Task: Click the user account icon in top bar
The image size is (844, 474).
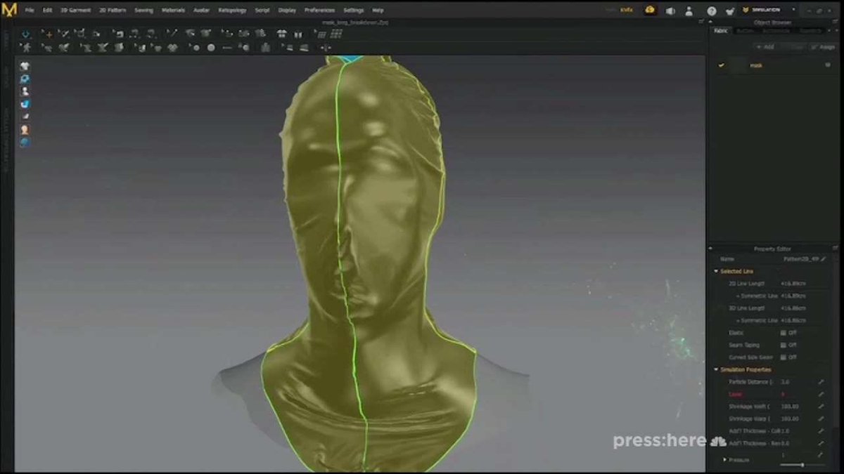Action: (x=689, y=11)
